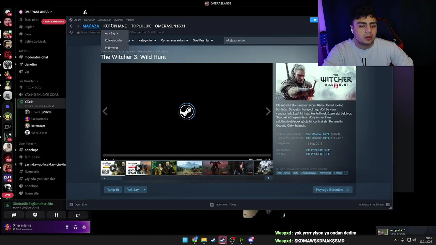Open the clock and date in taskbar
The height and width of the screenshot is (245, 436).
tap(426, 240)
